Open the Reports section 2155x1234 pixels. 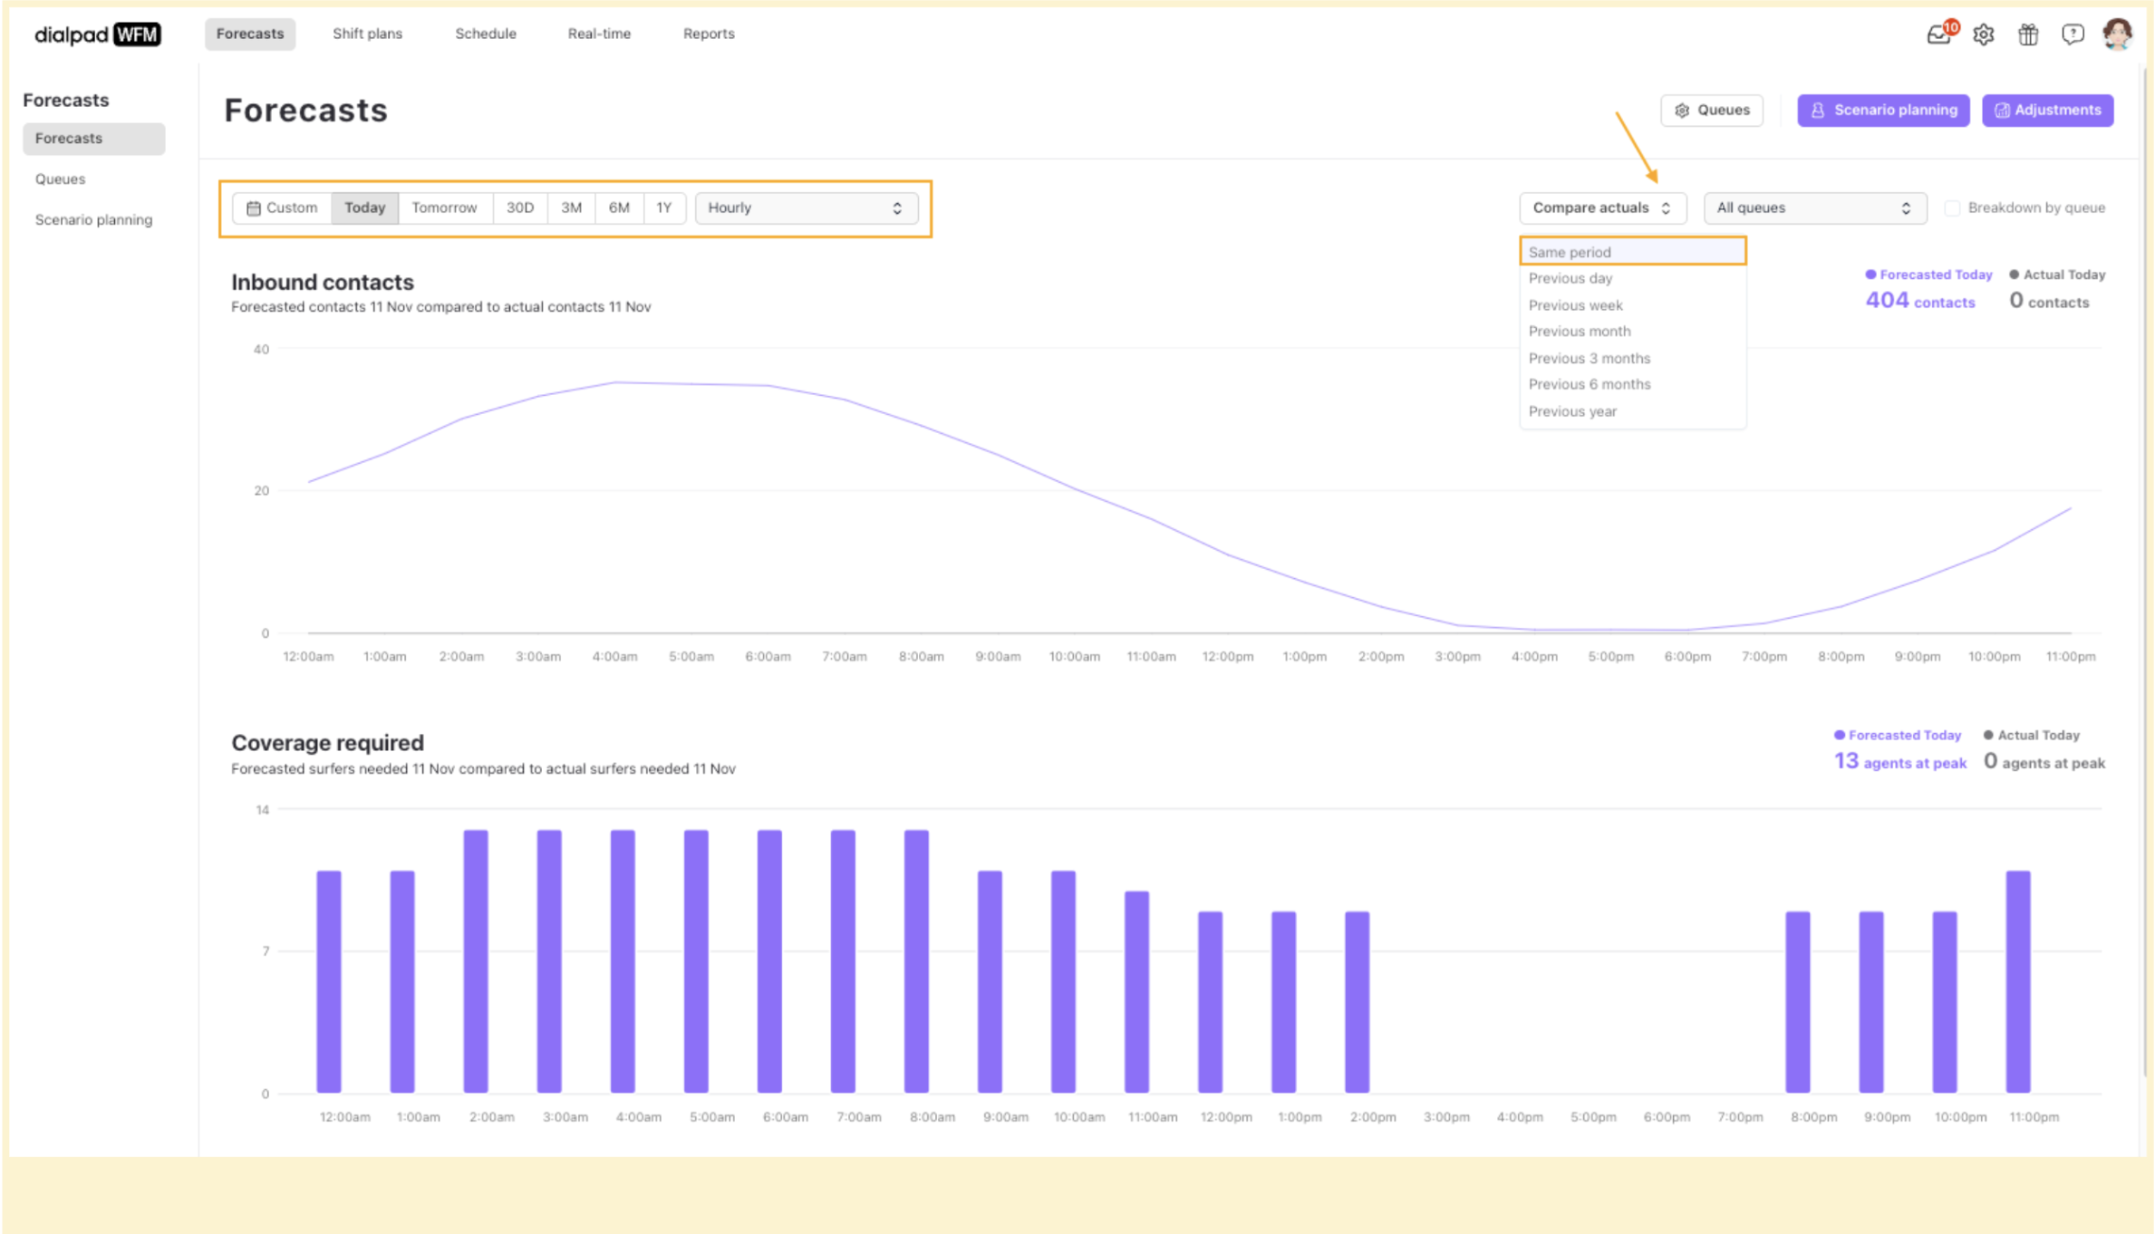click(708, 34)
